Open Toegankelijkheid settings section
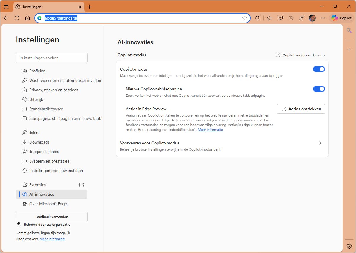Viewport: 356px width, 253px height. coord(52,152)
